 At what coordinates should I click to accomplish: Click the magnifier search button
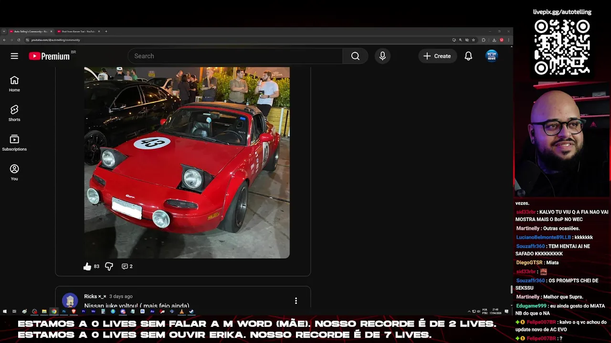[x=355, y=56]
